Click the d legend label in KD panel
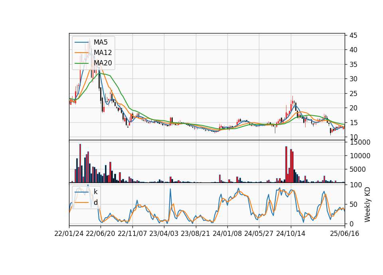The height and width of the screenshot is (275, 383). [x=95, y=202]
